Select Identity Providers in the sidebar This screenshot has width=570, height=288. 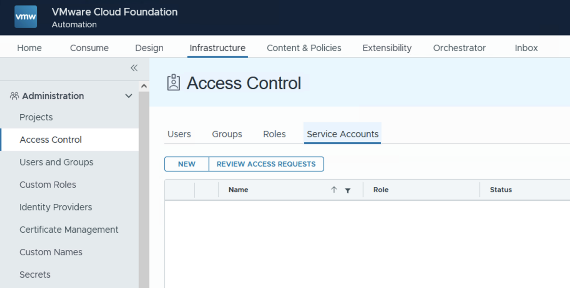[56, 207]
